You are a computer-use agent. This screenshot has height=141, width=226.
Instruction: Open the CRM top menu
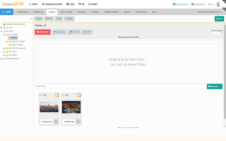70,4
